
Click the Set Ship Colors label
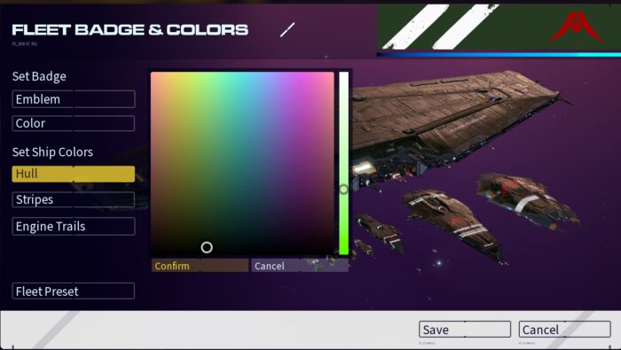coord(52,152)
